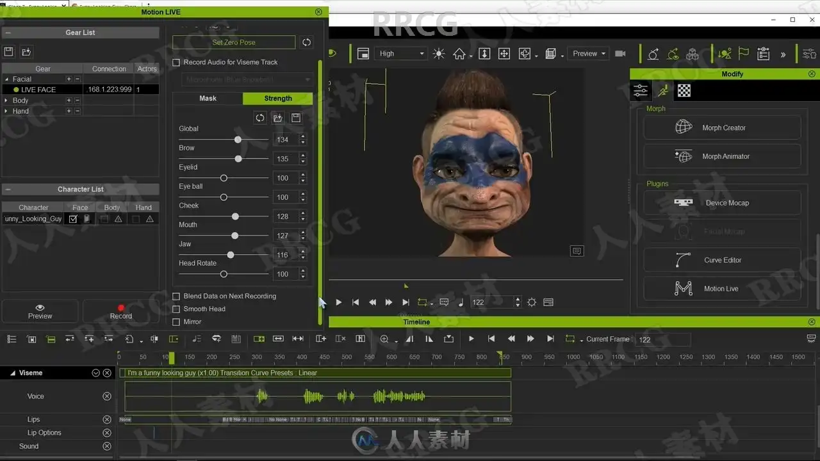Select the Strength tab

277,99
